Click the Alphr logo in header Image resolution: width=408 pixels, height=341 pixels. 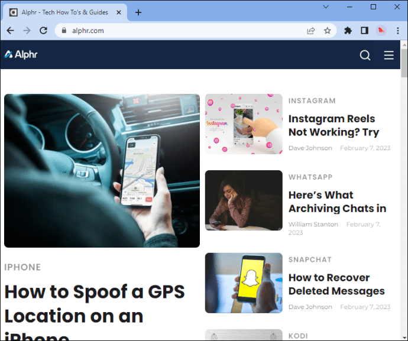[21, 54]
